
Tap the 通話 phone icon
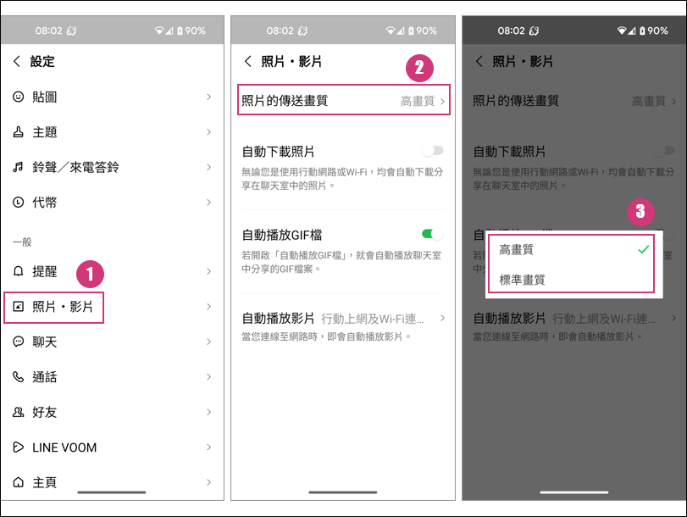click(x=18, y=376)
